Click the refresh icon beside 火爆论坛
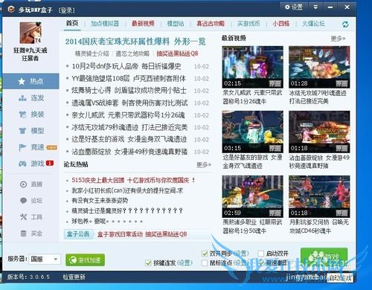The height and width of the screenshot is (290, 372). [345, 25]
